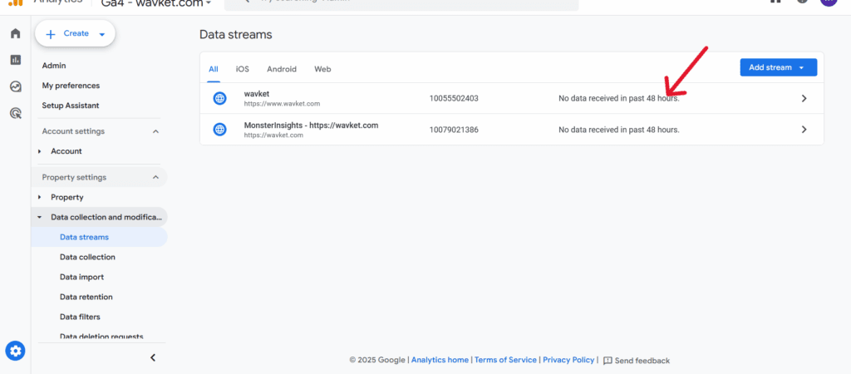Collapse the side navigation with left chevron

(x=153, y=357)
